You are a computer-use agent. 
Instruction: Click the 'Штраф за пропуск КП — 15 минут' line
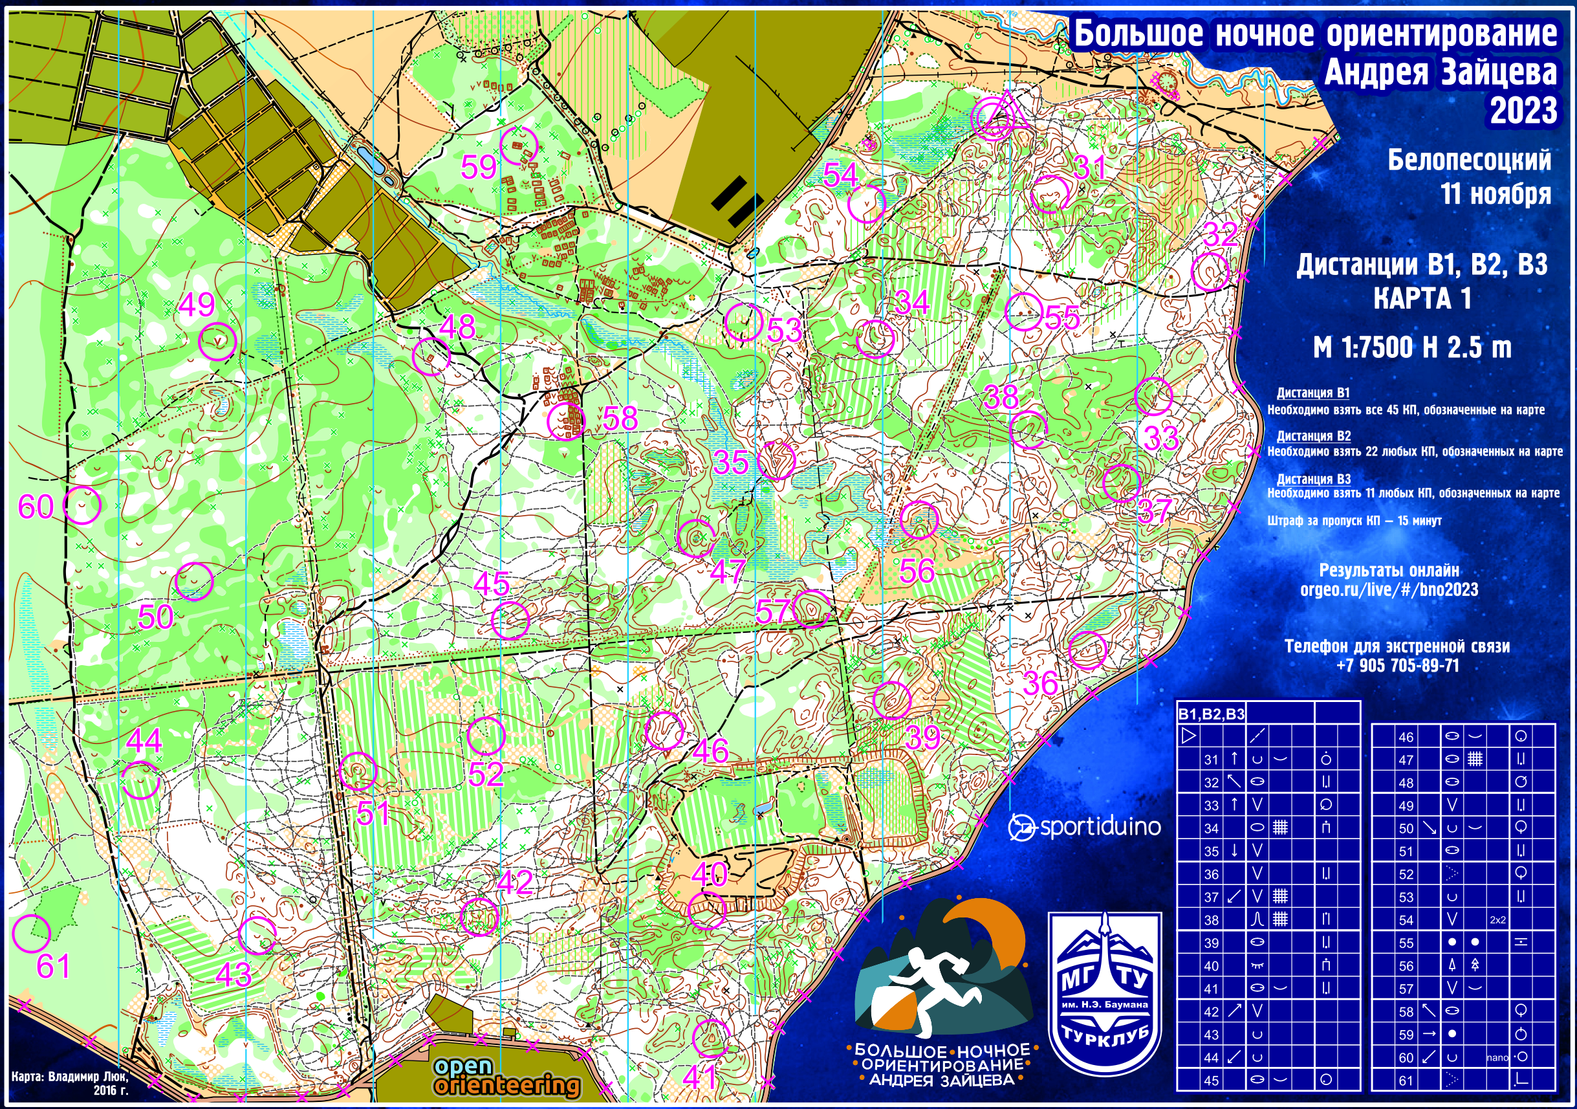pos(1354,520)
